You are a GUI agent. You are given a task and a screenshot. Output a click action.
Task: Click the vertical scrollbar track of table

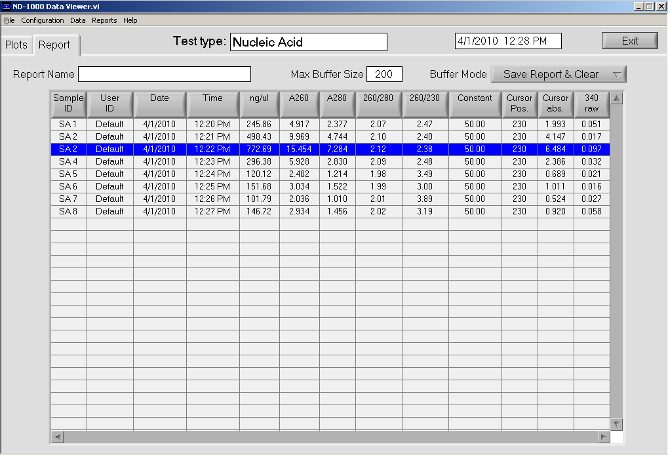pos(616,261)
